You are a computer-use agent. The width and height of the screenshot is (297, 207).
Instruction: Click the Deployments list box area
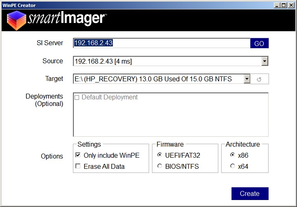pyautogui.click(x=171, y=119)
